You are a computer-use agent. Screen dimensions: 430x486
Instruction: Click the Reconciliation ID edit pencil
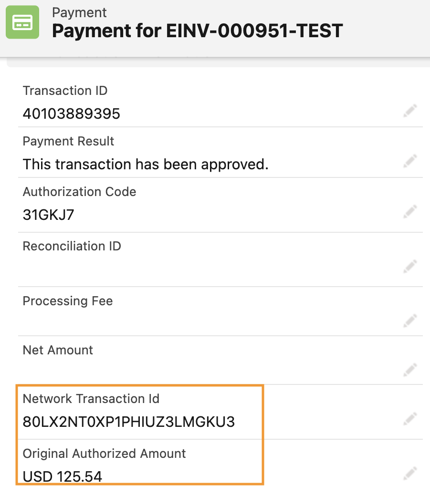[x=409, y=265]
